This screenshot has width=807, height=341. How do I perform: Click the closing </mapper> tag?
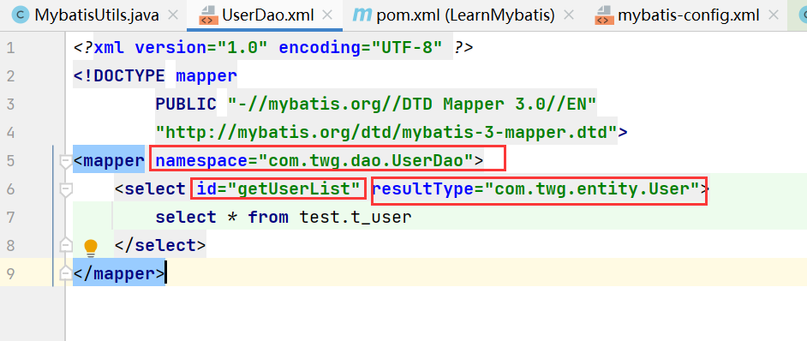click(x=119, y=273)
